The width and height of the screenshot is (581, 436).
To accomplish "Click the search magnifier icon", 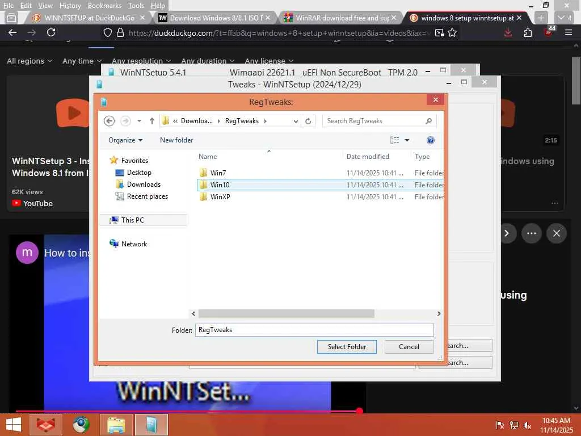I will click(x=429, y=121).
